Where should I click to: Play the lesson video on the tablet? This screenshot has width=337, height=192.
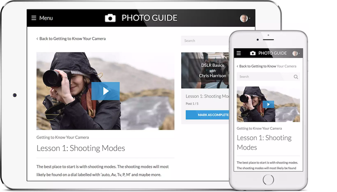(106, 91)
